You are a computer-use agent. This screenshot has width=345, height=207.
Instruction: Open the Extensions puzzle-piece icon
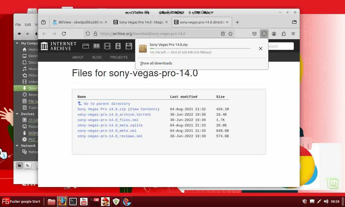point(284,34)
